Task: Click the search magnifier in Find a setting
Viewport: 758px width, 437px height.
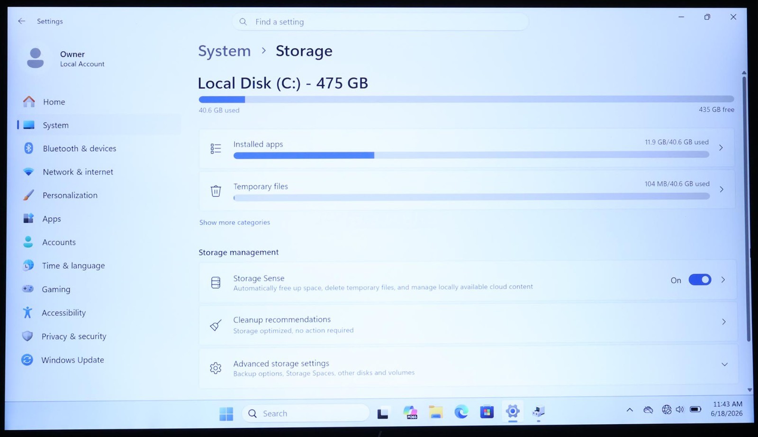Action: click(x=243, y=22)
